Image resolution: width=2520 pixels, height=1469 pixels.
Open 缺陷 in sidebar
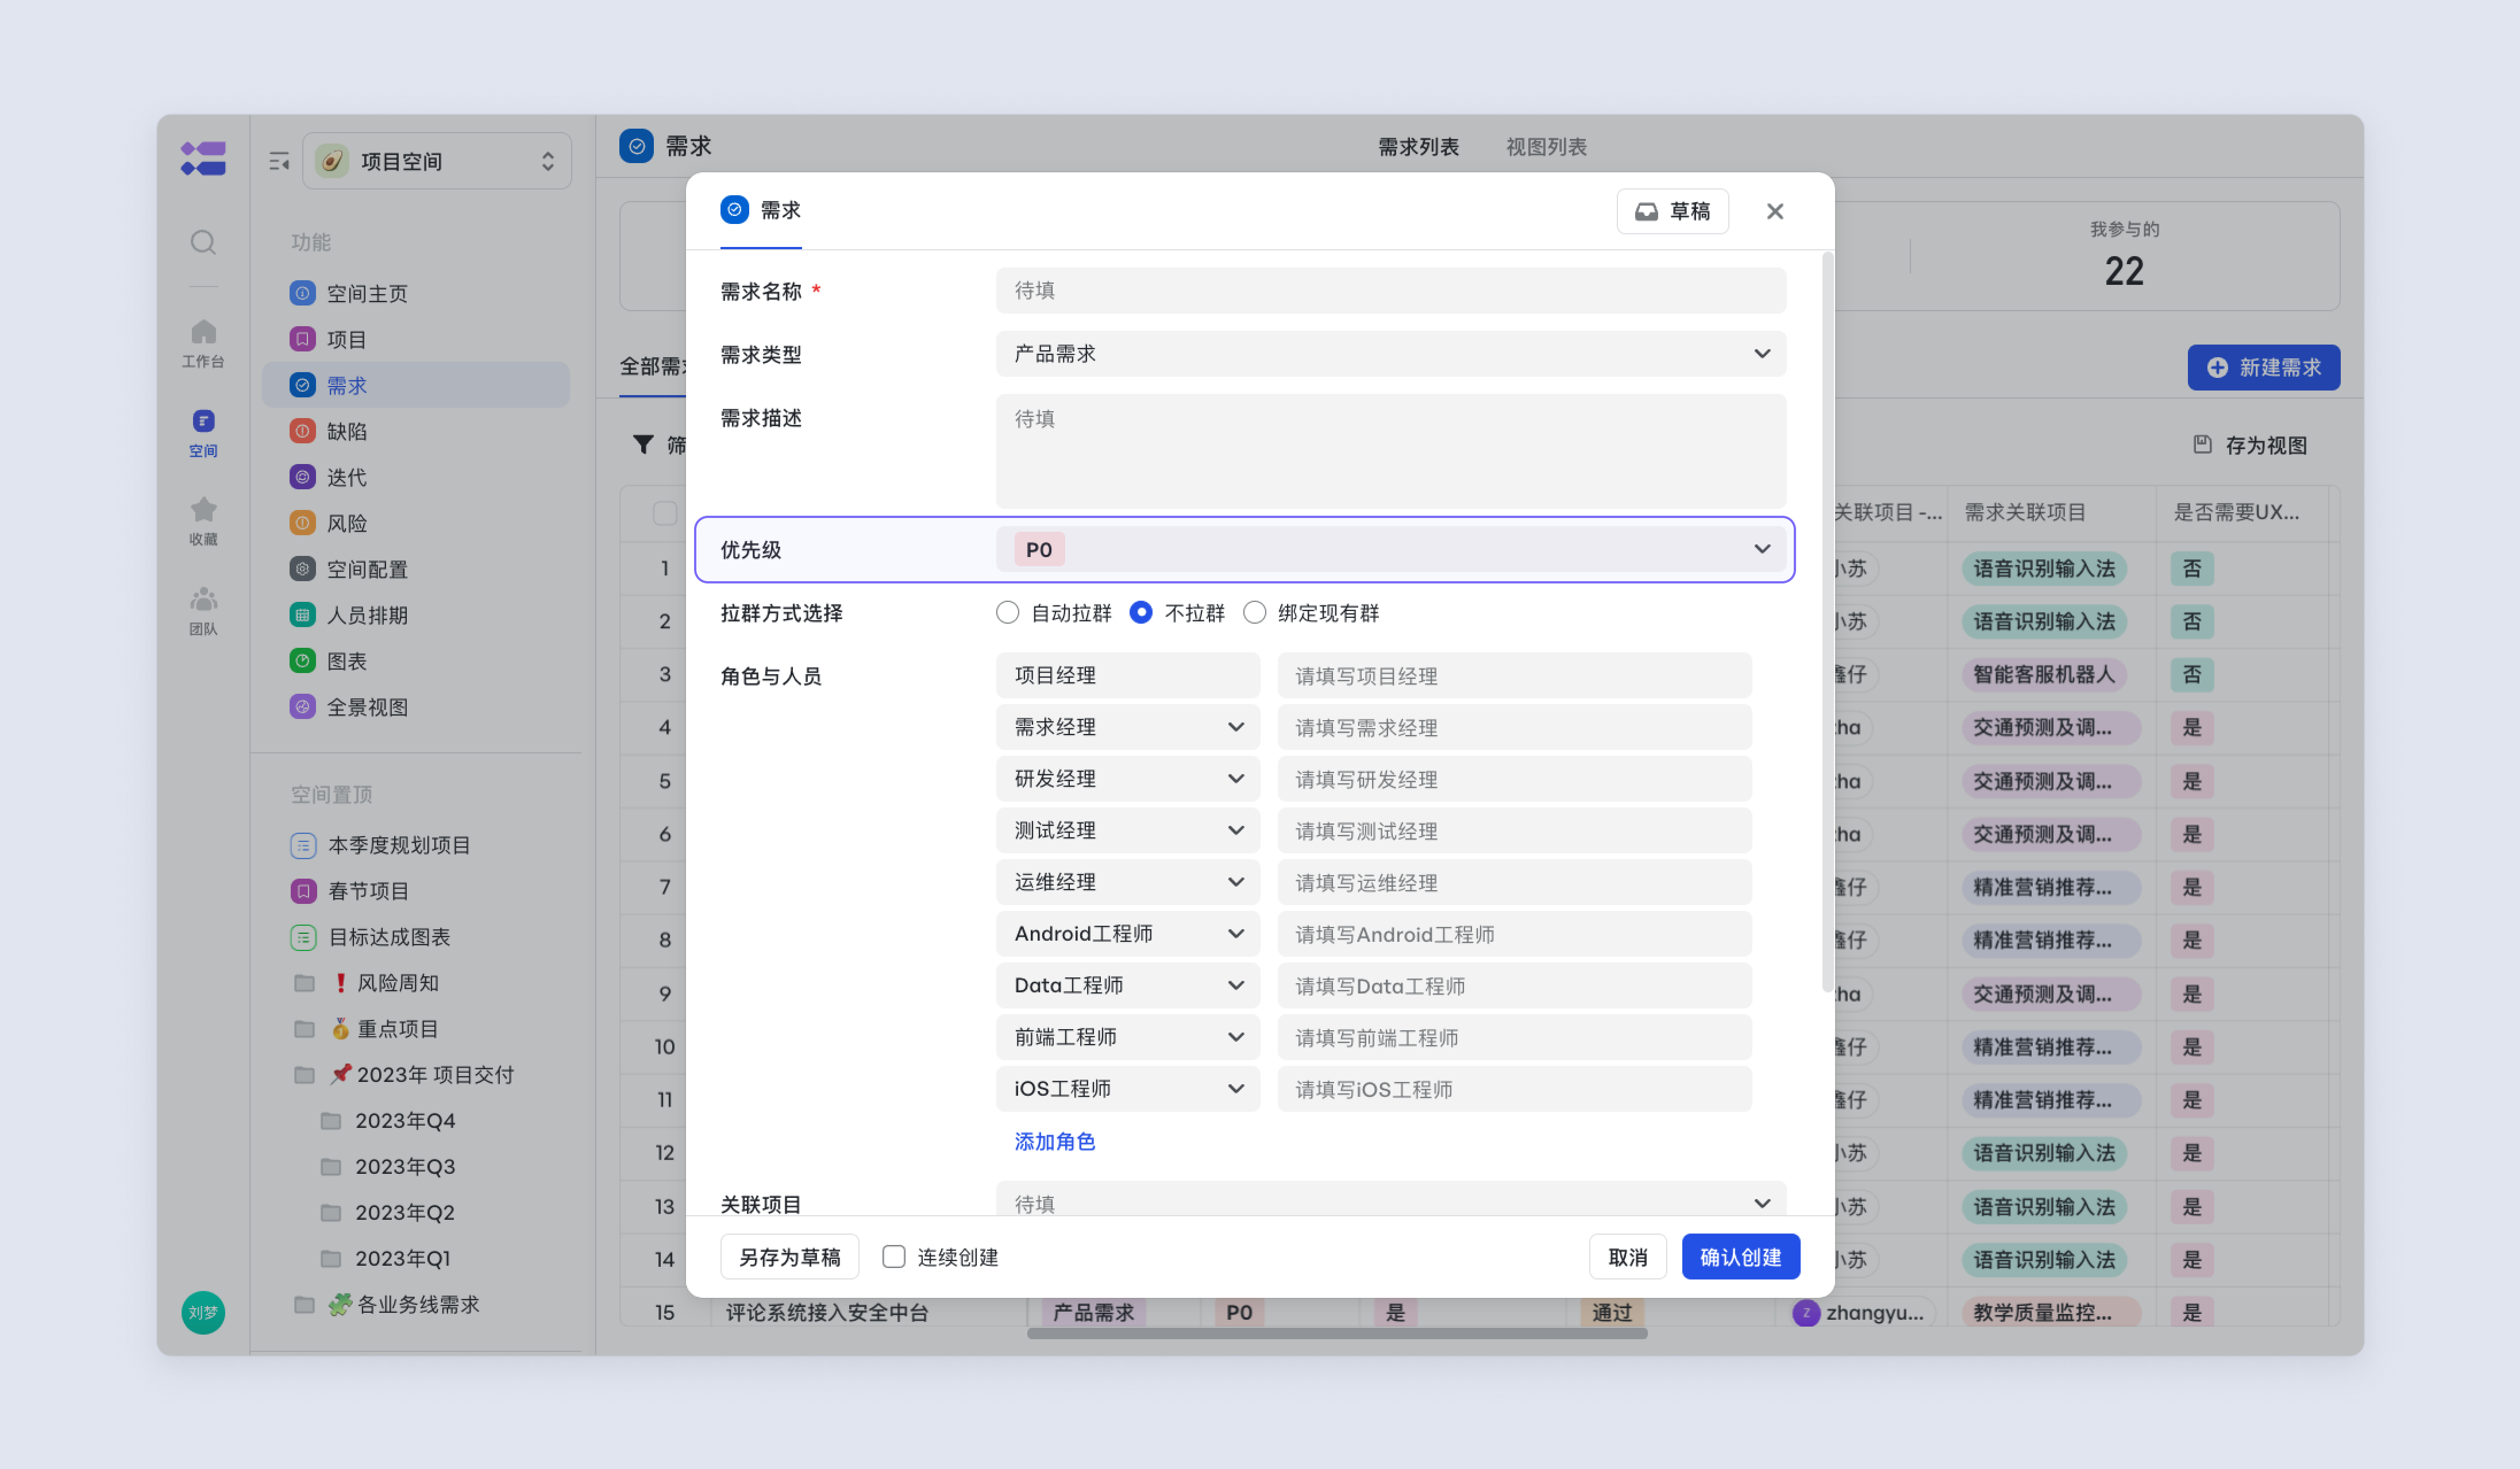point(416,431)
